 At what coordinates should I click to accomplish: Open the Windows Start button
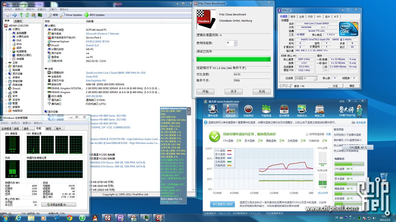(5, 218)
